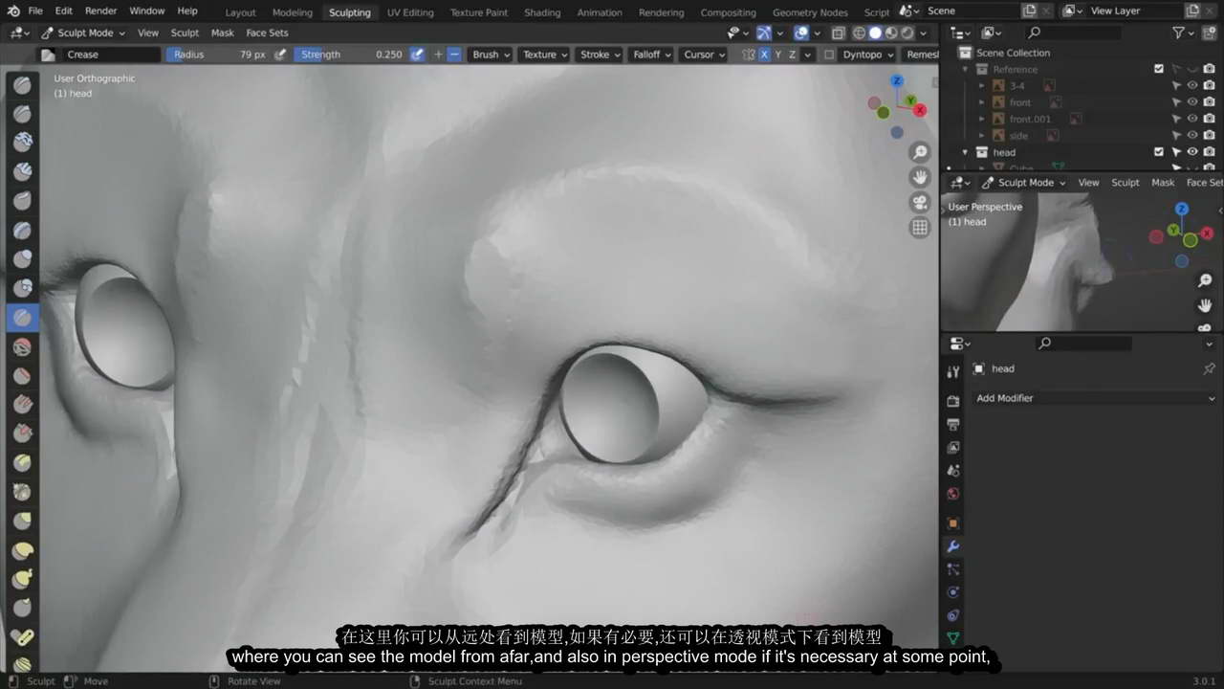Toggle X axis symmetry
Image resolution: width=1224 pixels, height=689 pixels.
pos(764,55)
